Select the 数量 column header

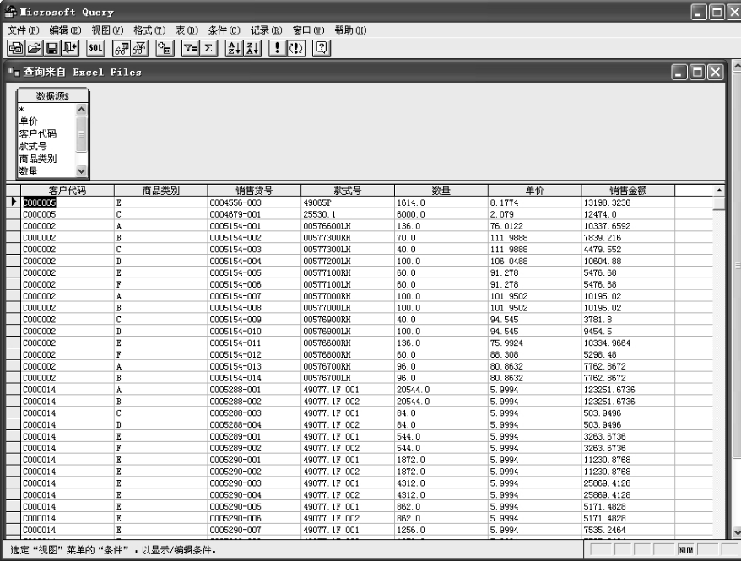click(x=441, y=191)
